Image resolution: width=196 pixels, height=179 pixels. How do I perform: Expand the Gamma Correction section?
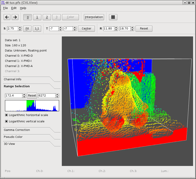point(17,130)
